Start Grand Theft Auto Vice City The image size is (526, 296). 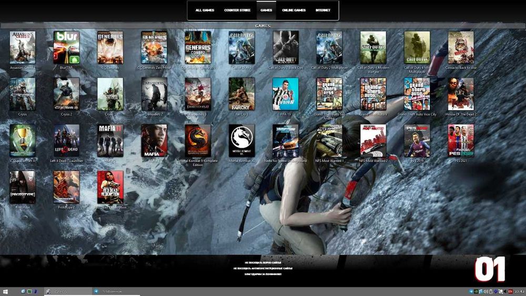pos(417,94)
